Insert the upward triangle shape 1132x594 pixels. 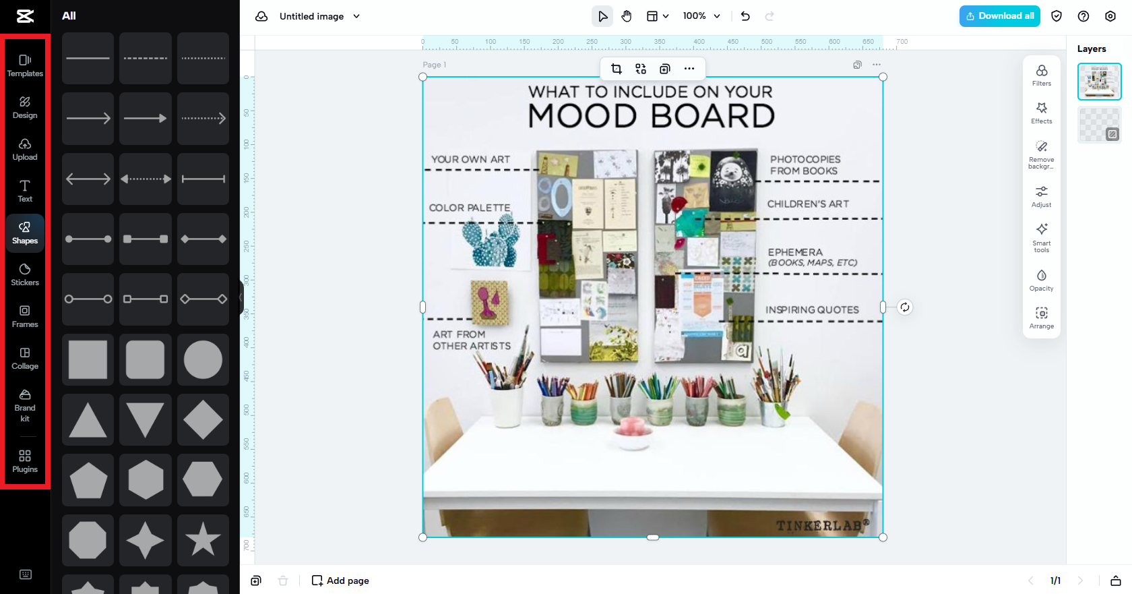88,420
